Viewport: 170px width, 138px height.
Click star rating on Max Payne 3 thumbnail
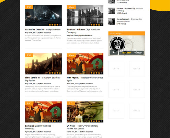[97, 73]
